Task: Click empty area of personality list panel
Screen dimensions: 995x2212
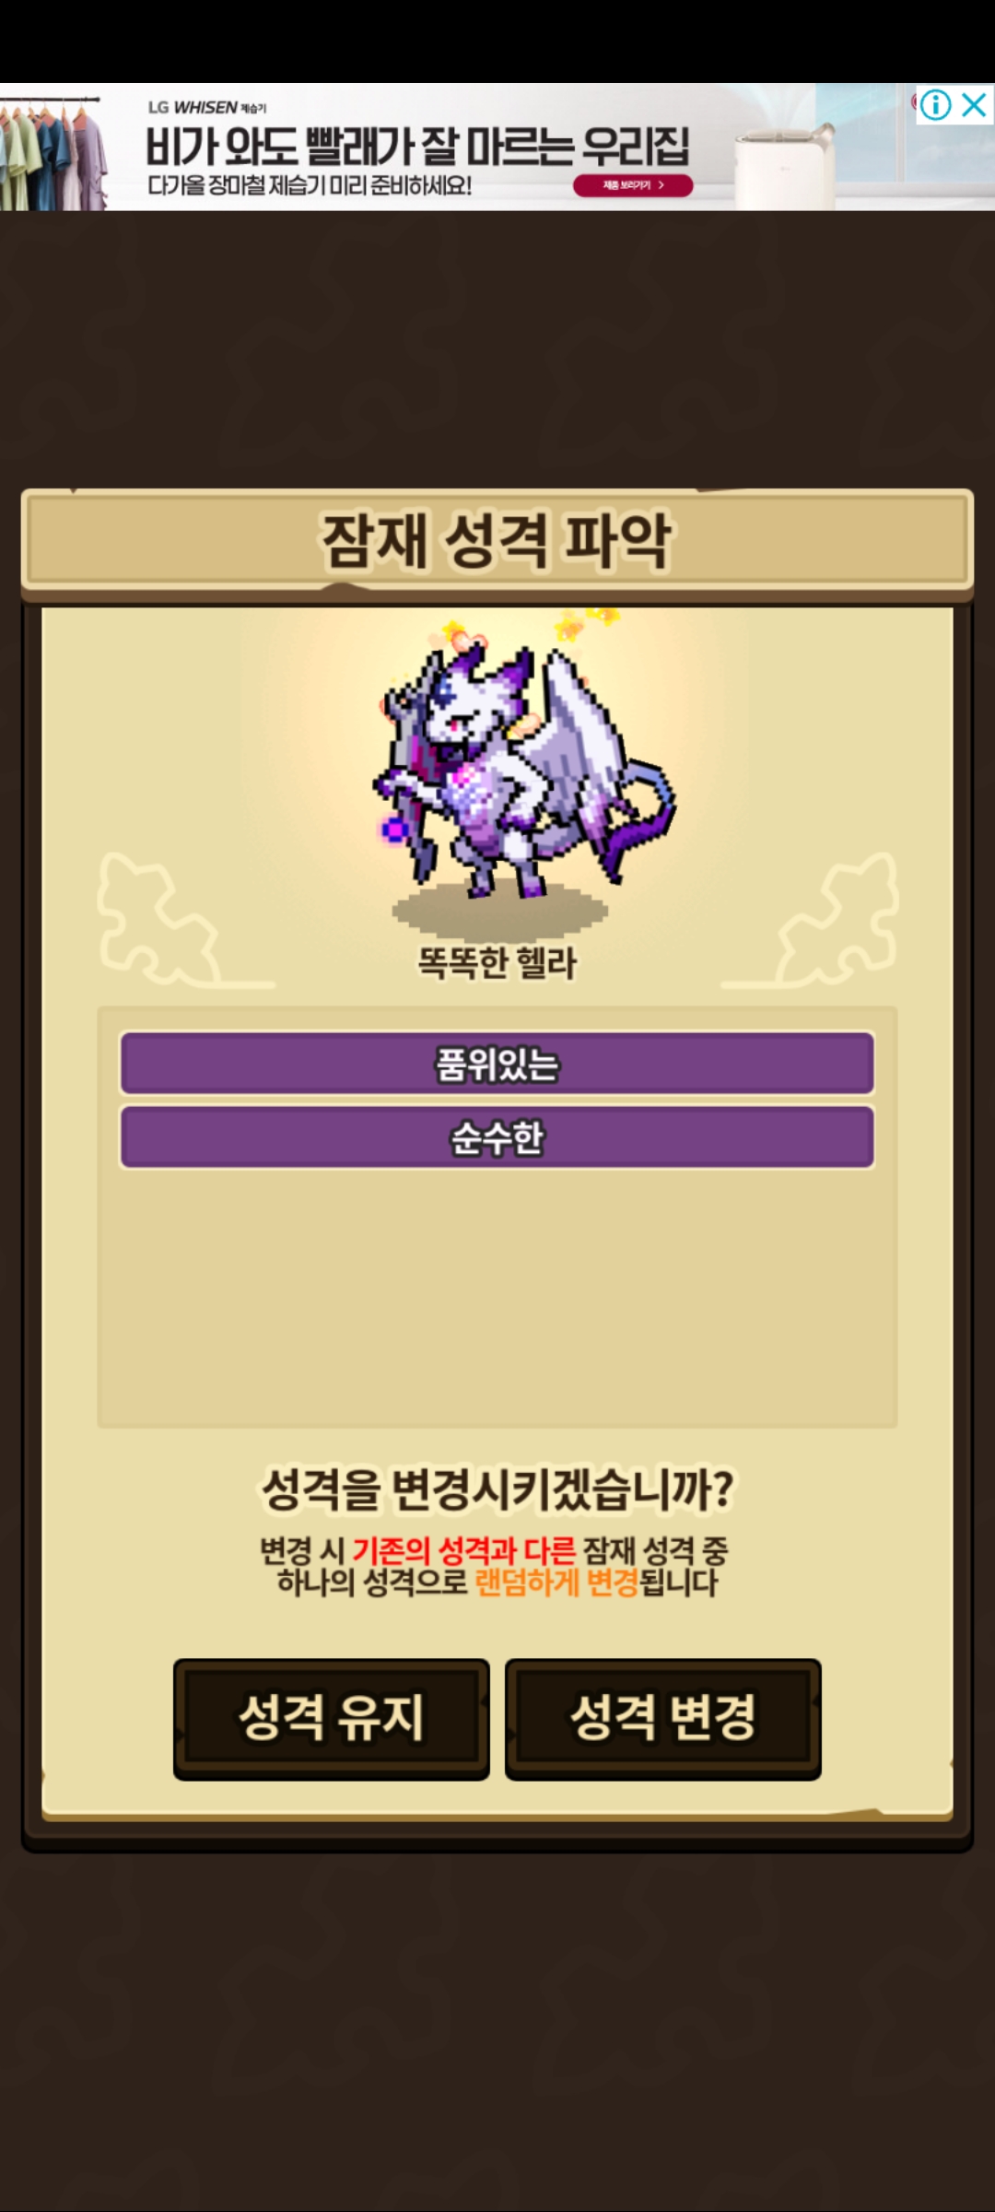Action: pyautogui.click(x=497, y=1300)
